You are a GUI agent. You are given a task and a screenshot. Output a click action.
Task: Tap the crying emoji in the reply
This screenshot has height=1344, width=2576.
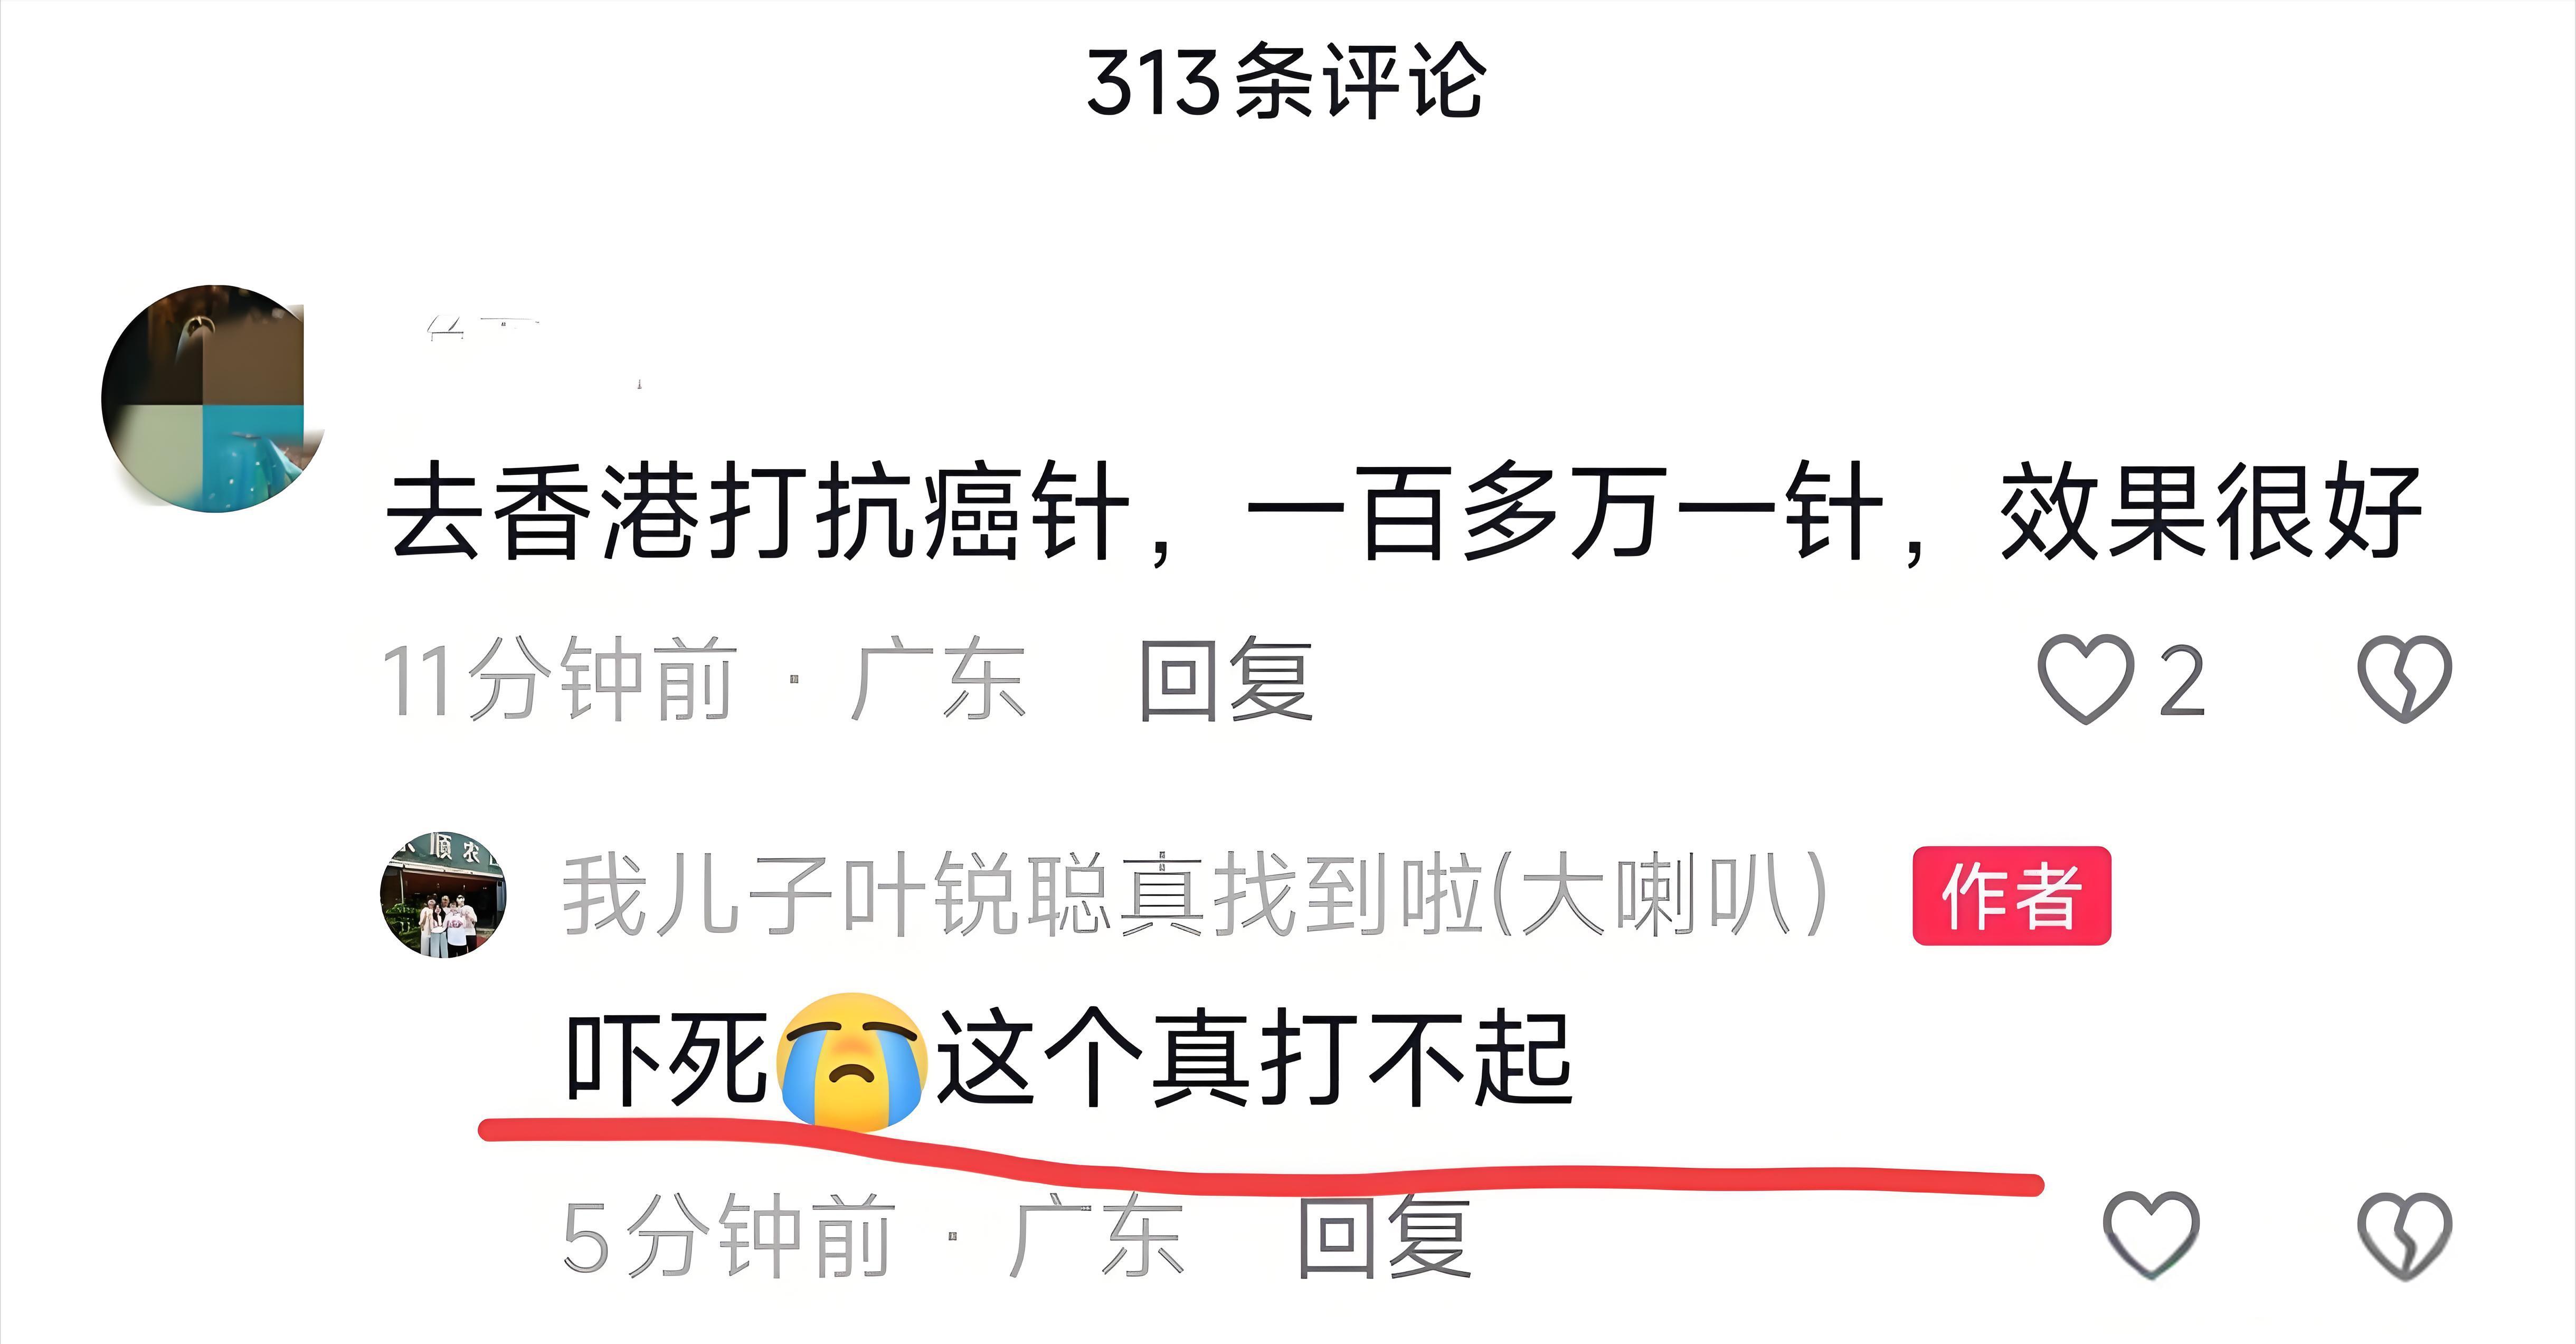pos(851,1061)
